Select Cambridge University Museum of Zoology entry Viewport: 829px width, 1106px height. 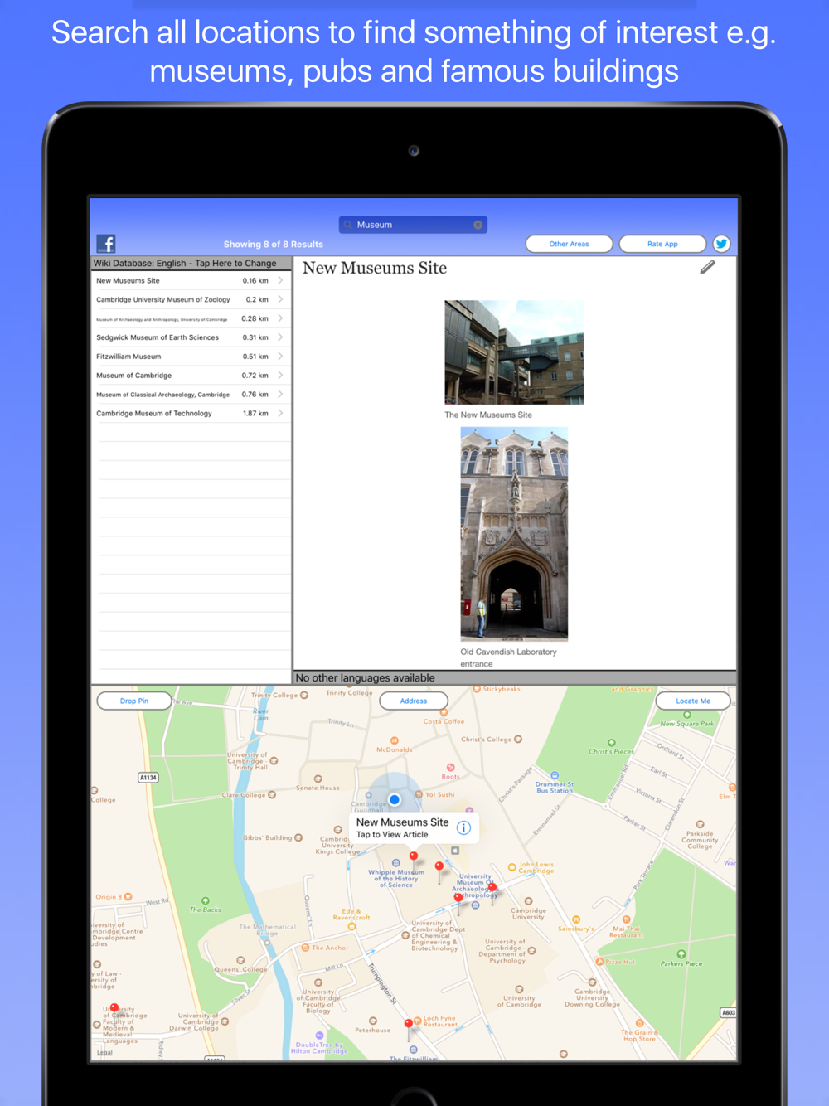point(191,299)
